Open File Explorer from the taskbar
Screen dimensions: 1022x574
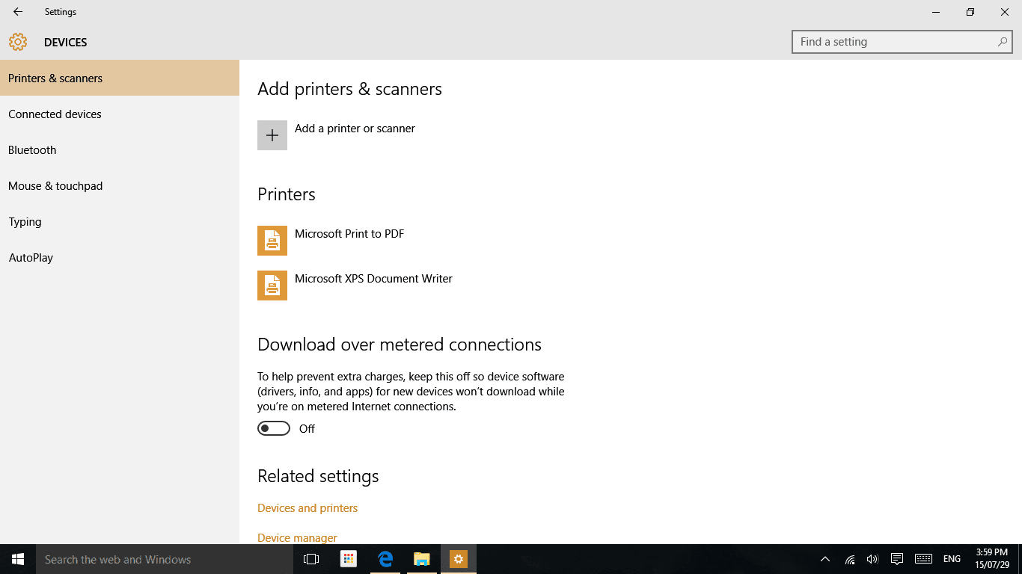pyautogui.click(x=422, y=559)
